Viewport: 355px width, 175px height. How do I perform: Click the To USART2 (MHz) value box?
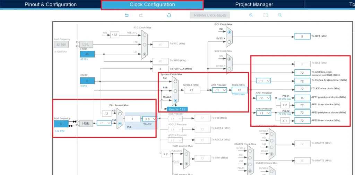point(302,161)
